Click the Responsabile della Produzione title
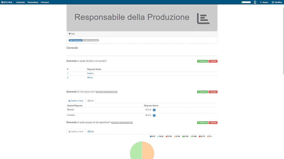This screenshot has height=159, width=284. [132, 17]
